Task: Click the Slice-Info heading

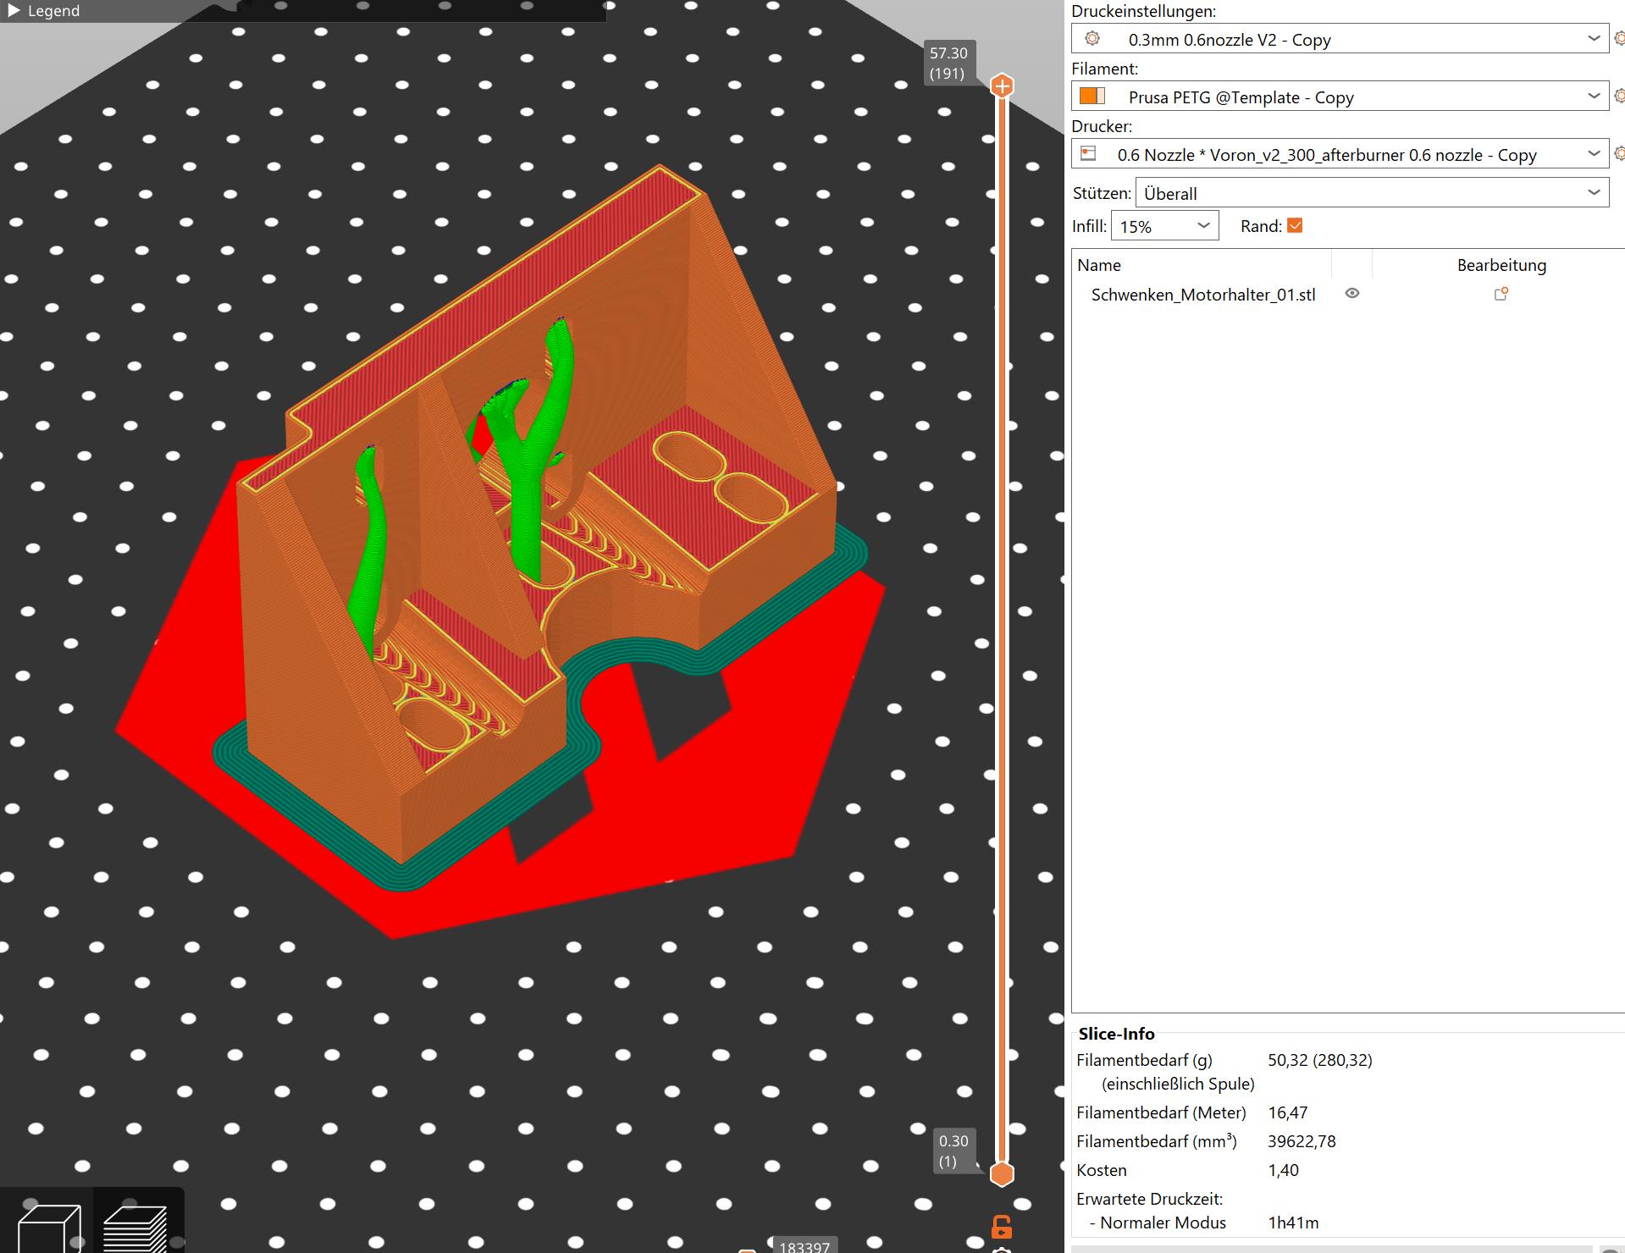Action: point(1116,1034)
